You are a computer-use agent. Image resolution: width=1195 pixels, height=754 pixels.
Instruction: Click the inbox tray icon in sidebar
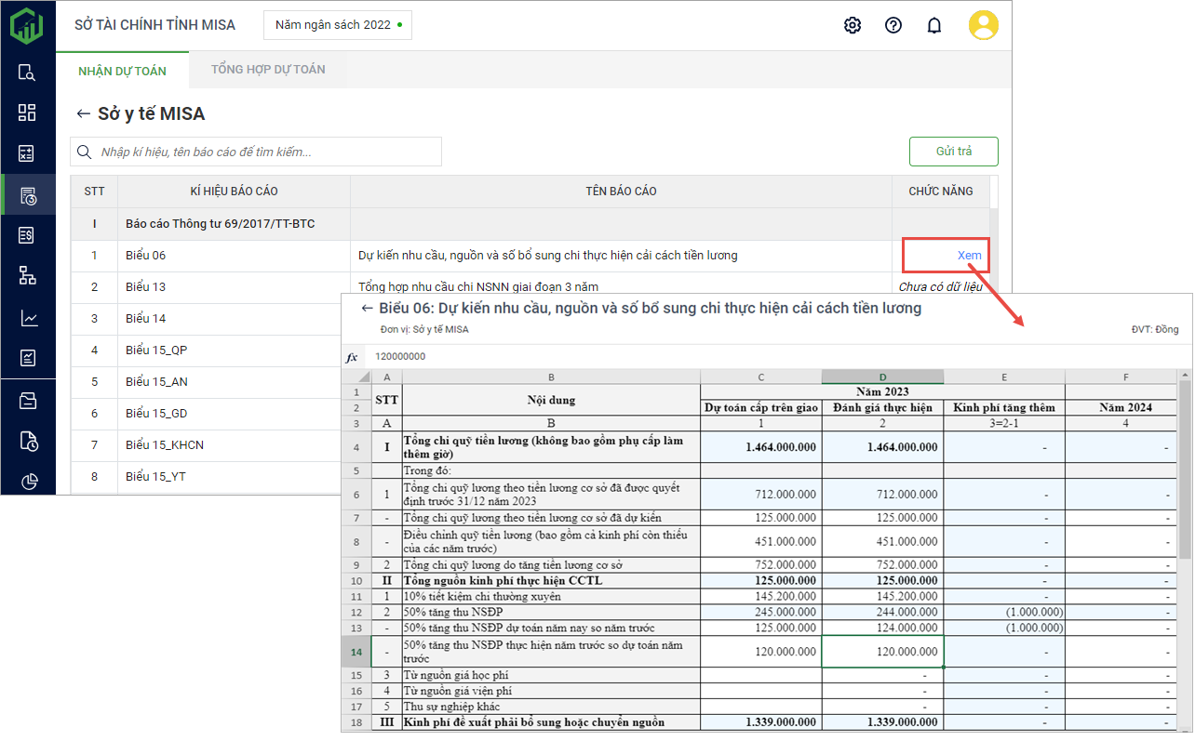pos(27,401)
